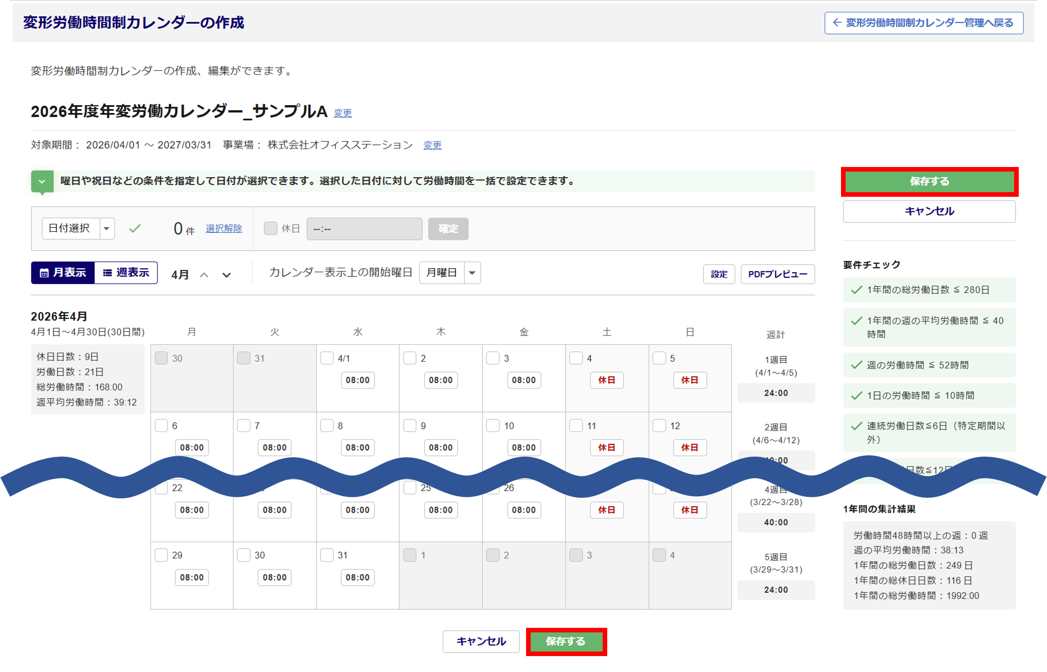Go to next month with down arrow
This screenshot has height=672, width=1047.
click(226, 275)
